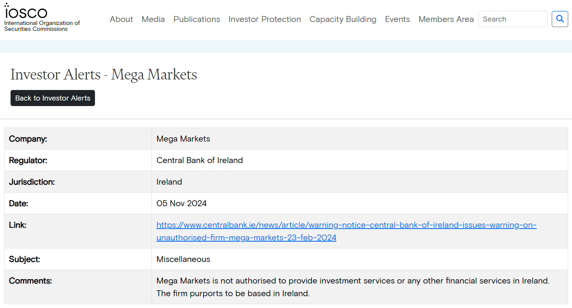Click the IOSCO logo

26,12
